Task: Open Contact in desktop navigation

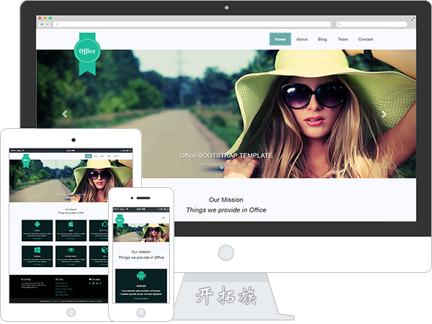Action: 366,40
